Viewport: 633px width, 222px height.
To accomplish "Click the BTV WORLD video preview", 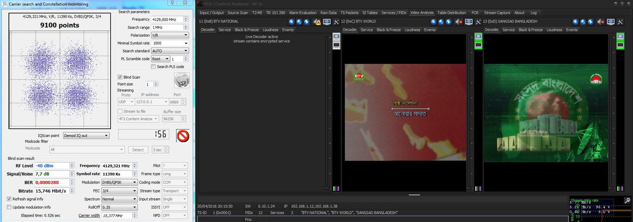I will [405, 112].
